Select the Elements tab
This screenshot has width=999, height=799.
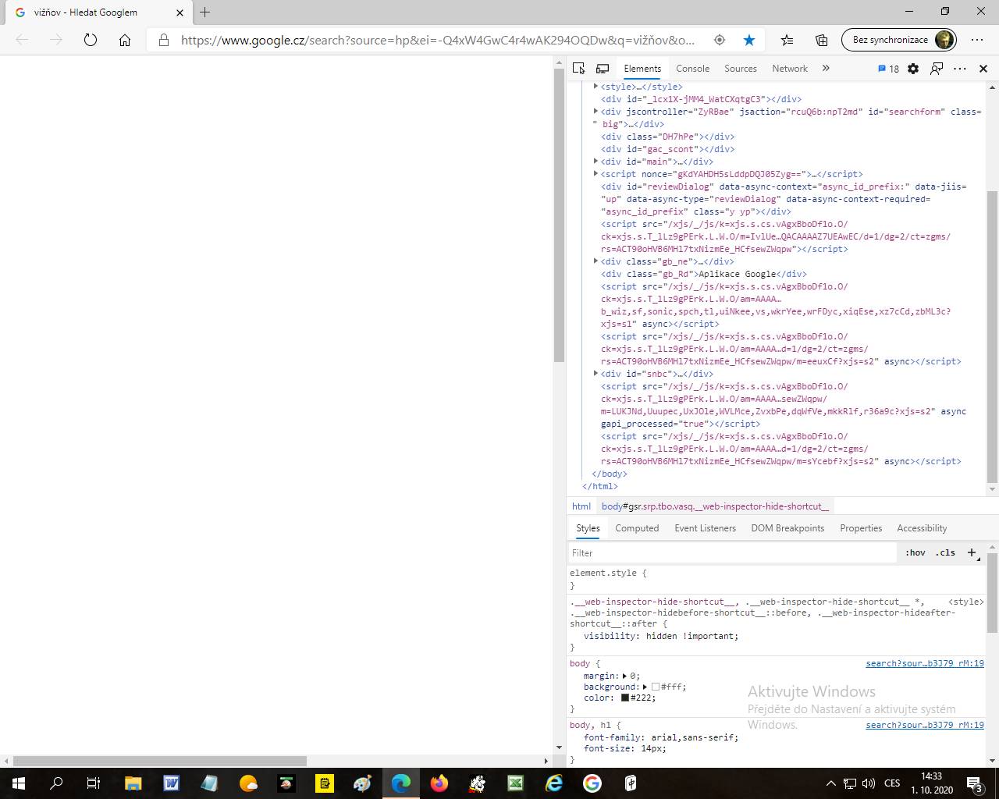pyautogui.click(x=642, y=69)
